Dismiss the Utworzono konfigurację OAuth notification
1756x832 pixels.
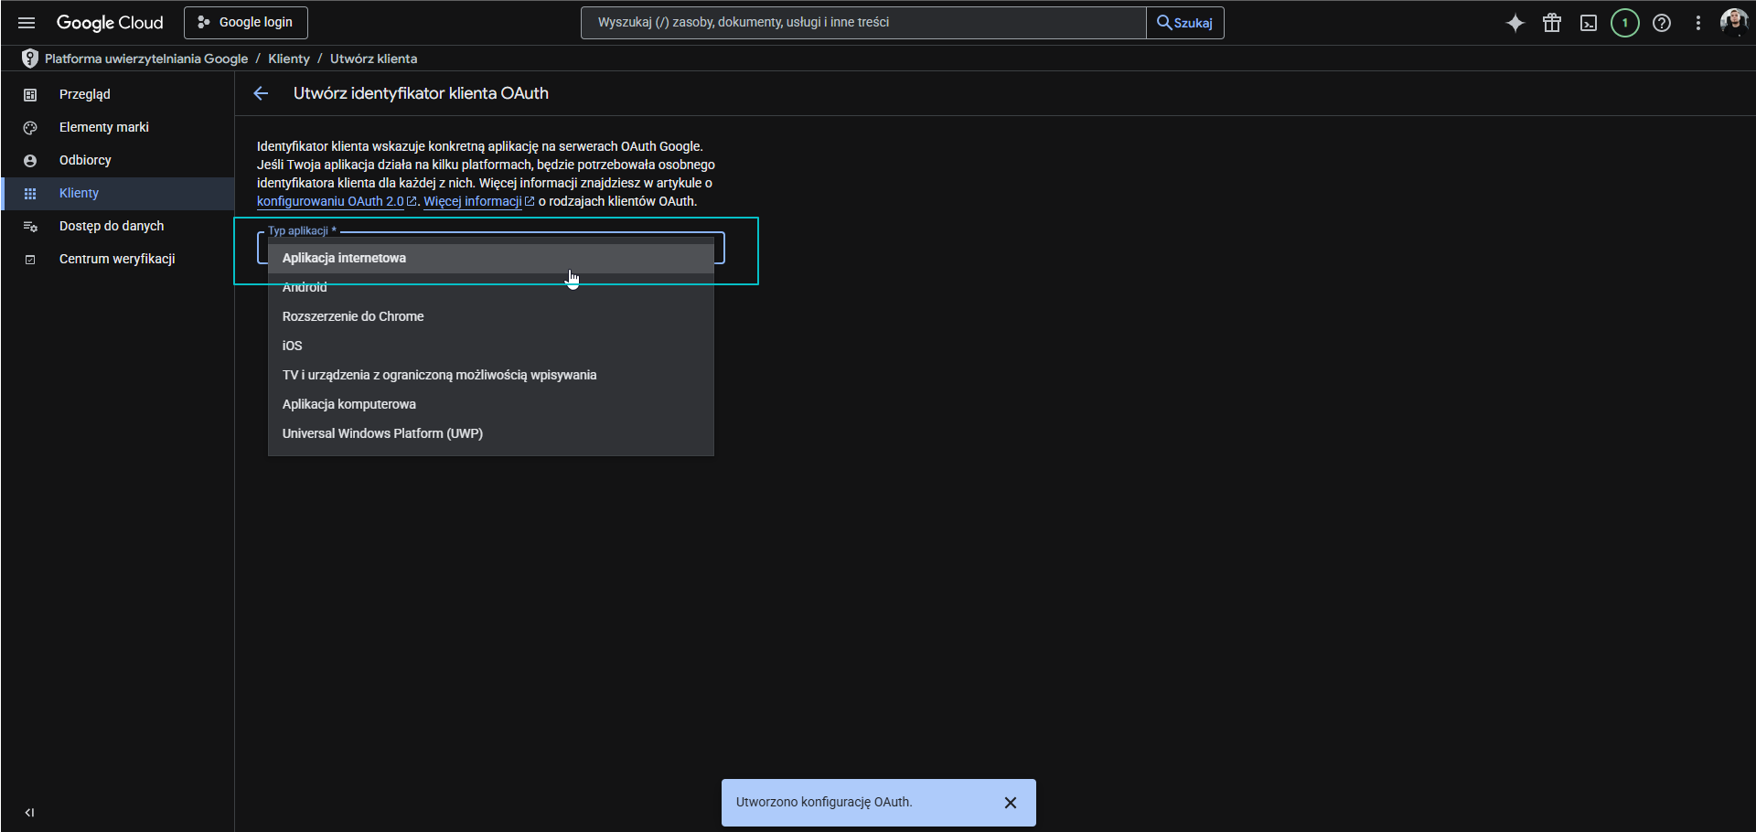pyautogui.click(x=1011, y=803)
